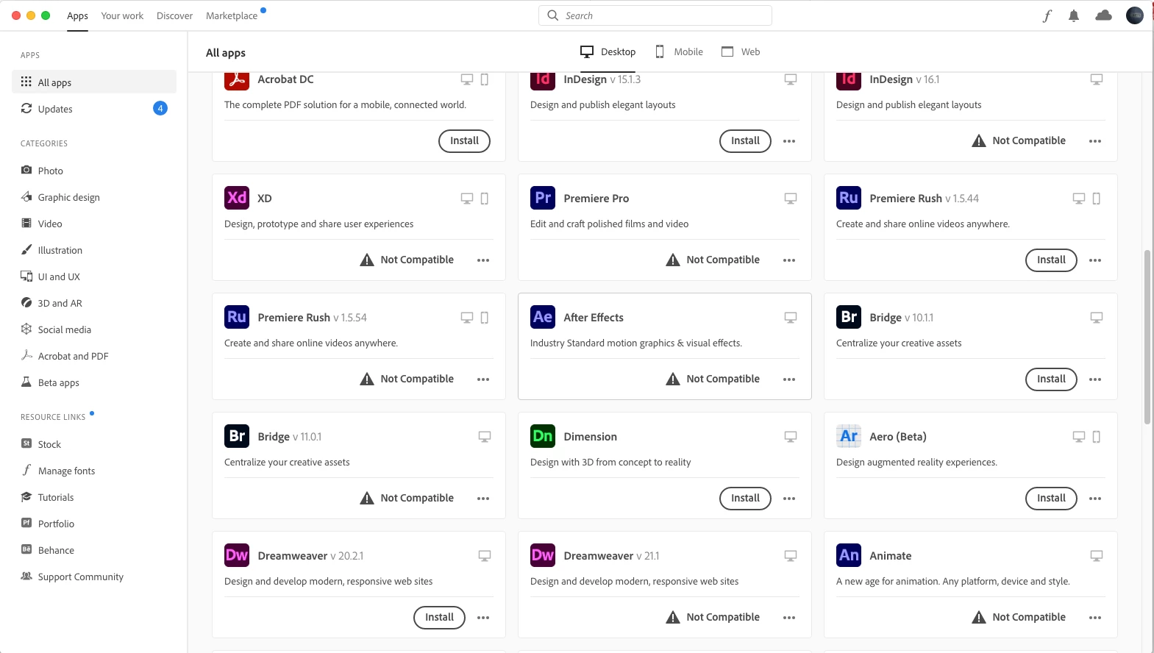Click the Animate app icon
This screenshot has height=653, width=1154.
point(849,555)
